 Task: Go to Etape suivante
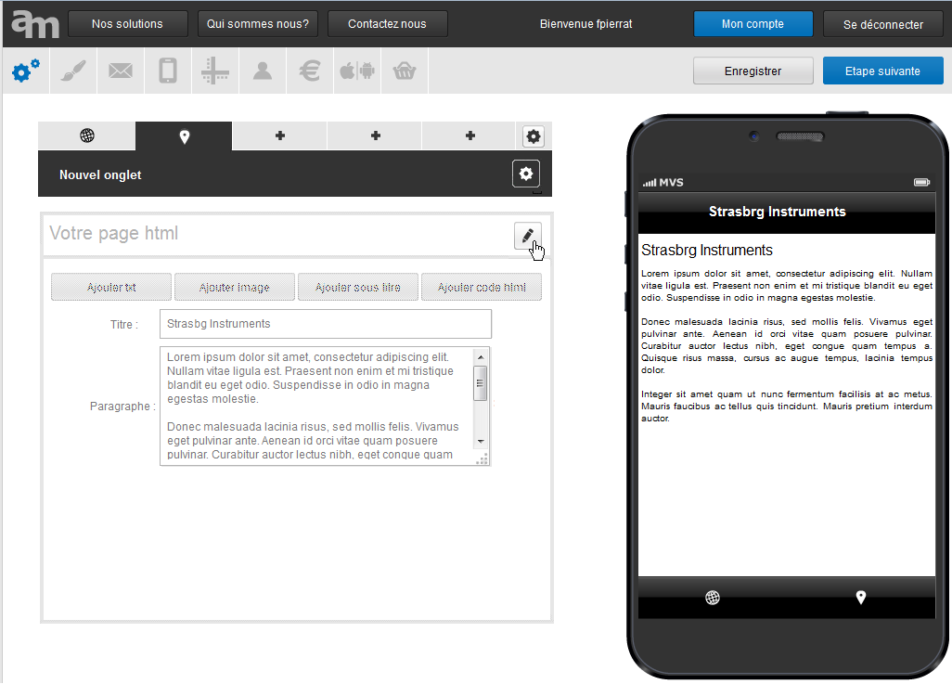point(882,71)
